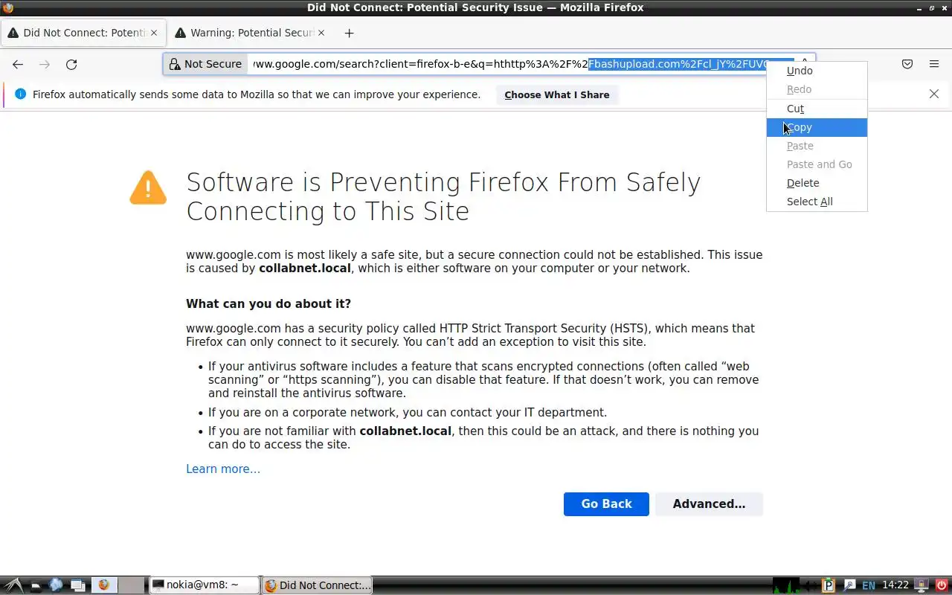Select Copy from the context menu
Viewport: 952px width, 595px height.
point(800,127)
